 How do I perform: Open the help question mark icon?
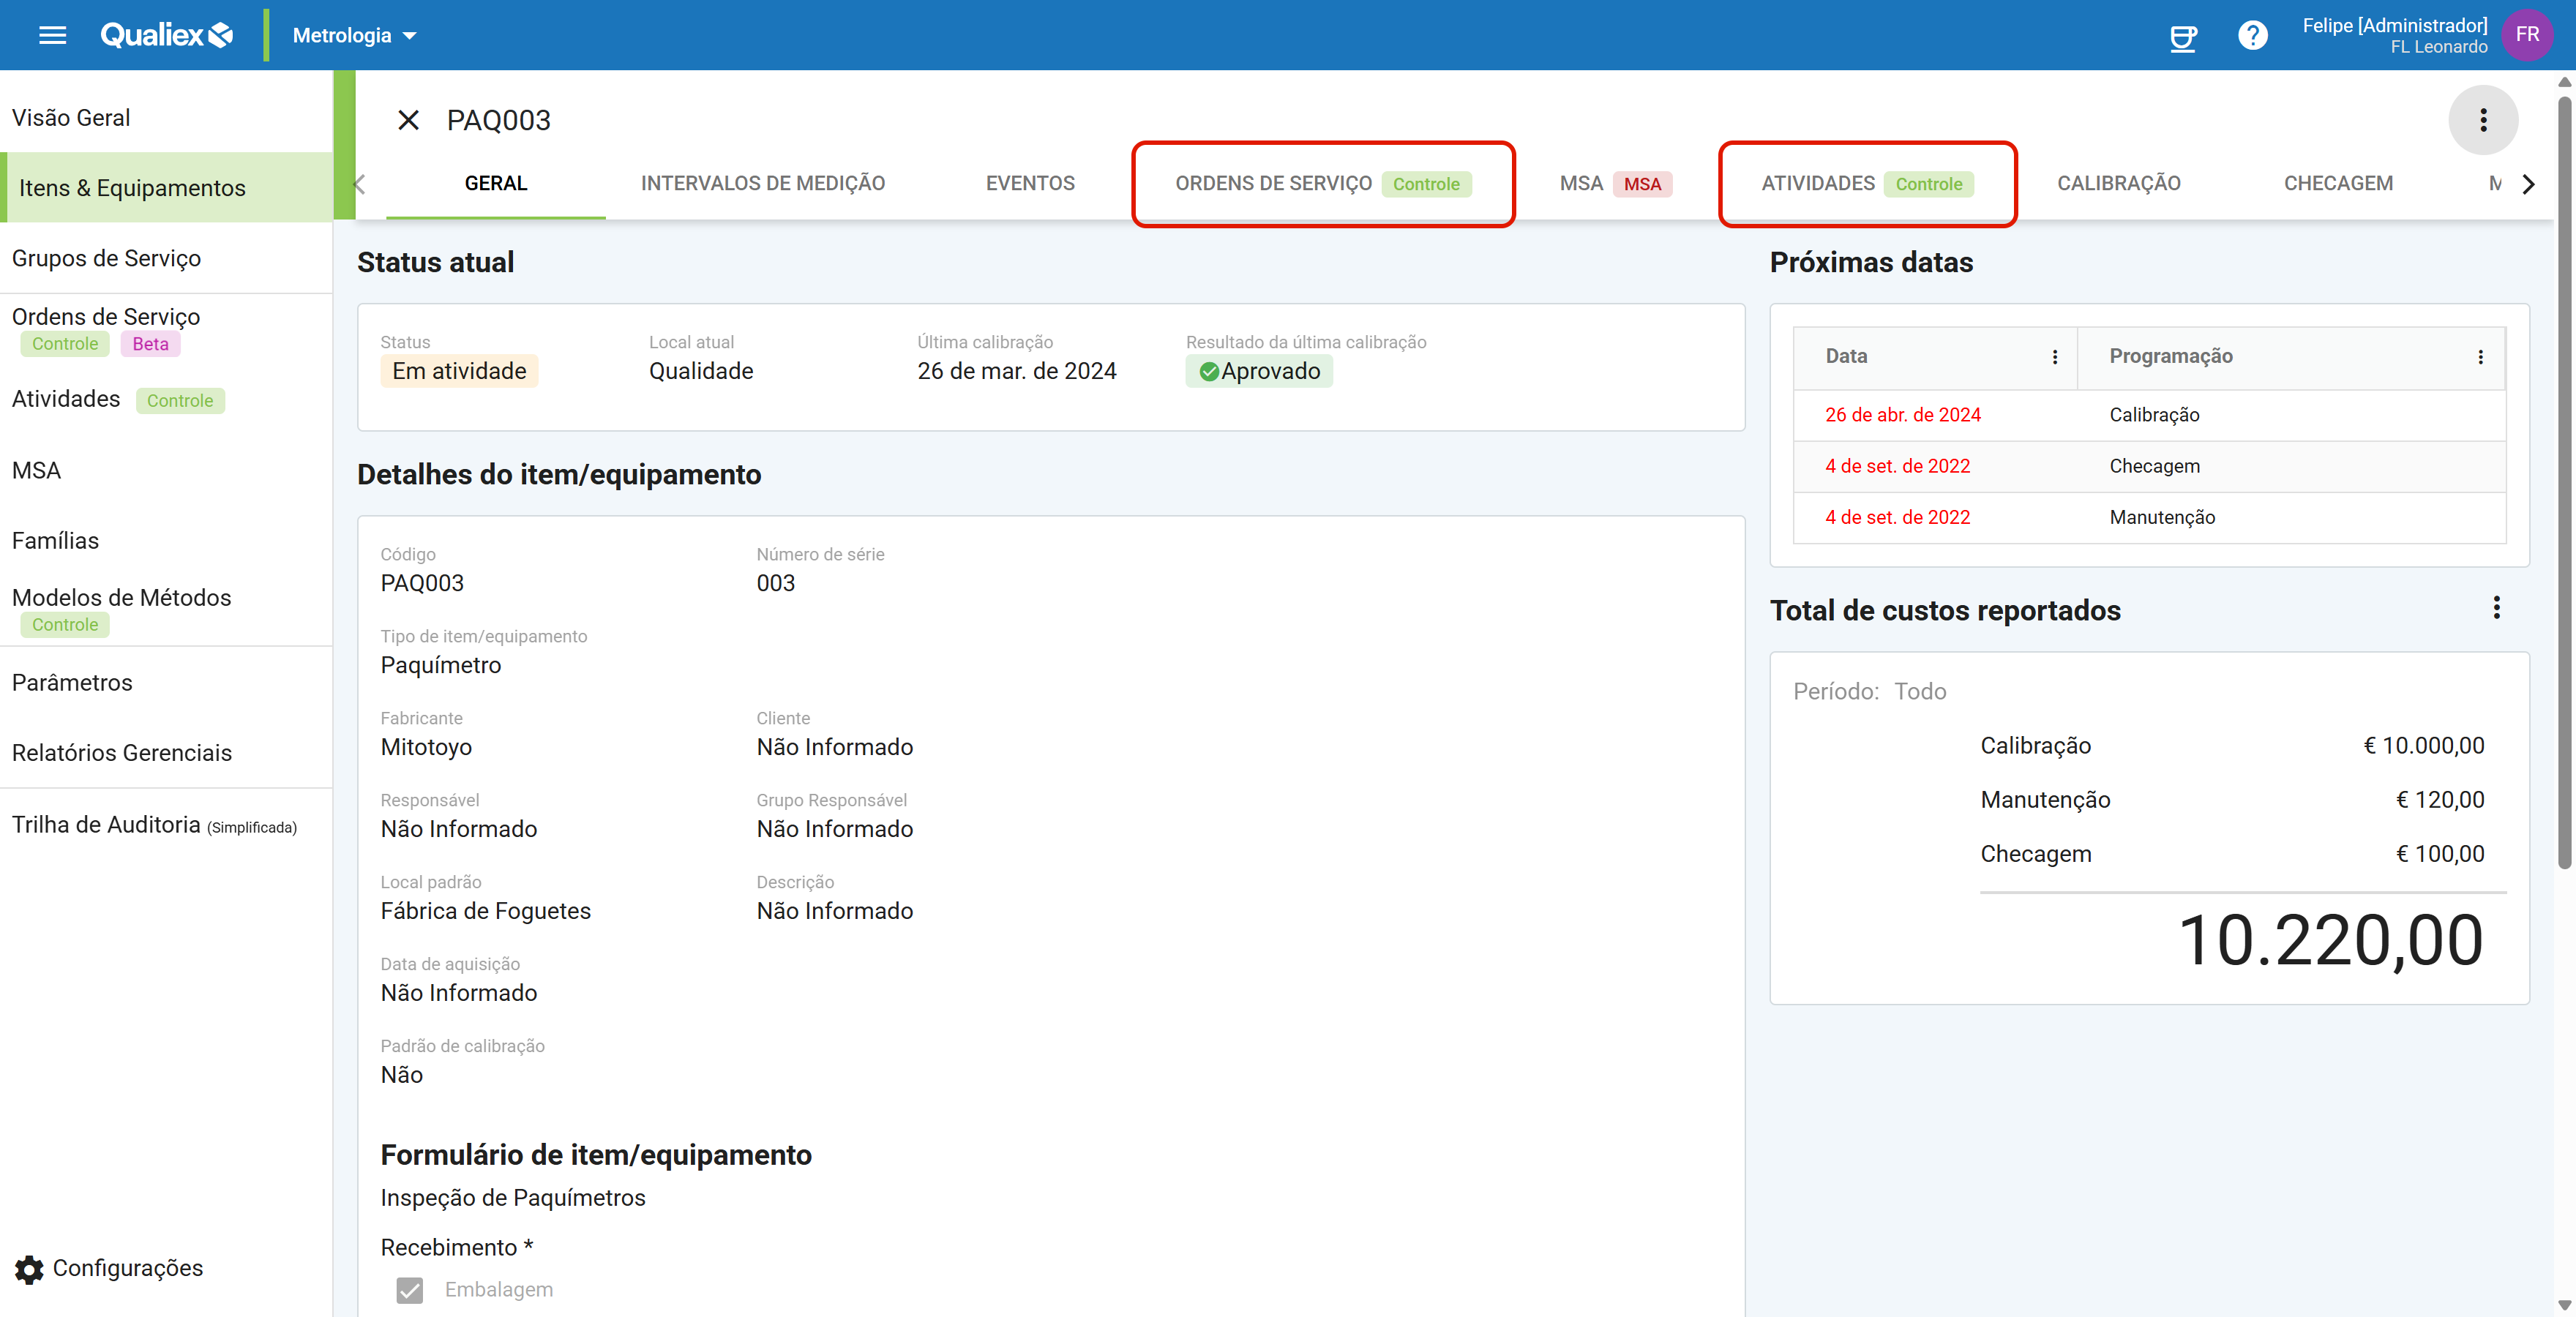pos(2252,36)
